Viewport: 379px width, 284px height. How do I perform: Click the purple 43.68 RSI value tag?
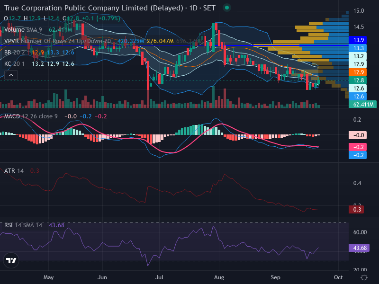pyautogui.click(x=359, y=248)
